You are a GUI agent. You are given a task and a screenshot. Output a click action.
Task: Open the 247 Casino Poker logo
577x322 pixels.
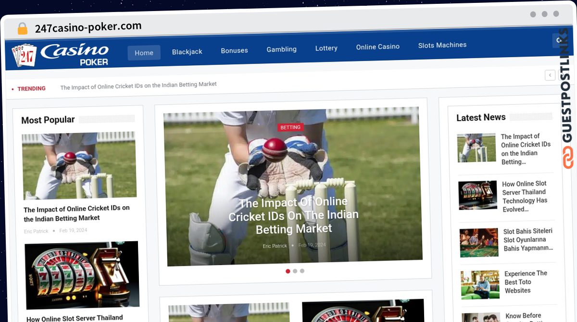[60, 54]
